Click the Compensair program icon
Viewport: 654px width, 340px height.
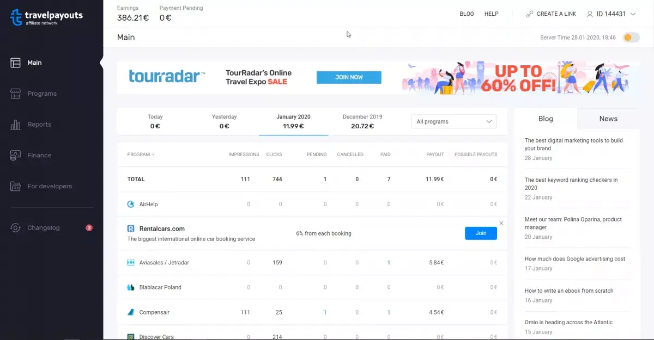(131, 312)
